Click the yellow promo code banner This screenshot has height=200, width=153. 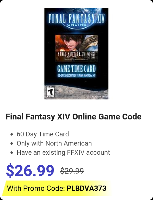(x=57, y=188)
